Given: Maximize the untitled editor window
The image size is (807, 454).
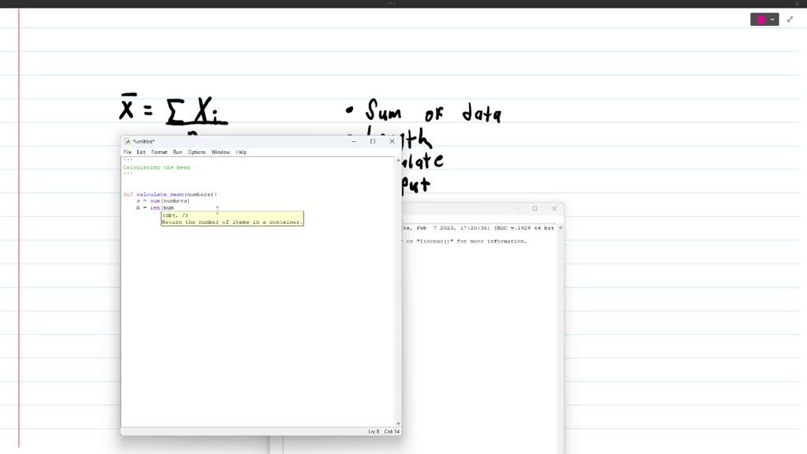Looking at the screenshot, I should pyautogui.click(x=373, y=142).
